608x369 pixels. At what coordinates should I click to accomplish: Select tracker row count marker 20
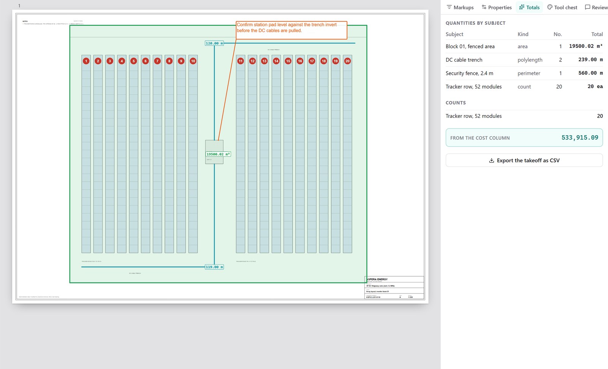[347, 61]
